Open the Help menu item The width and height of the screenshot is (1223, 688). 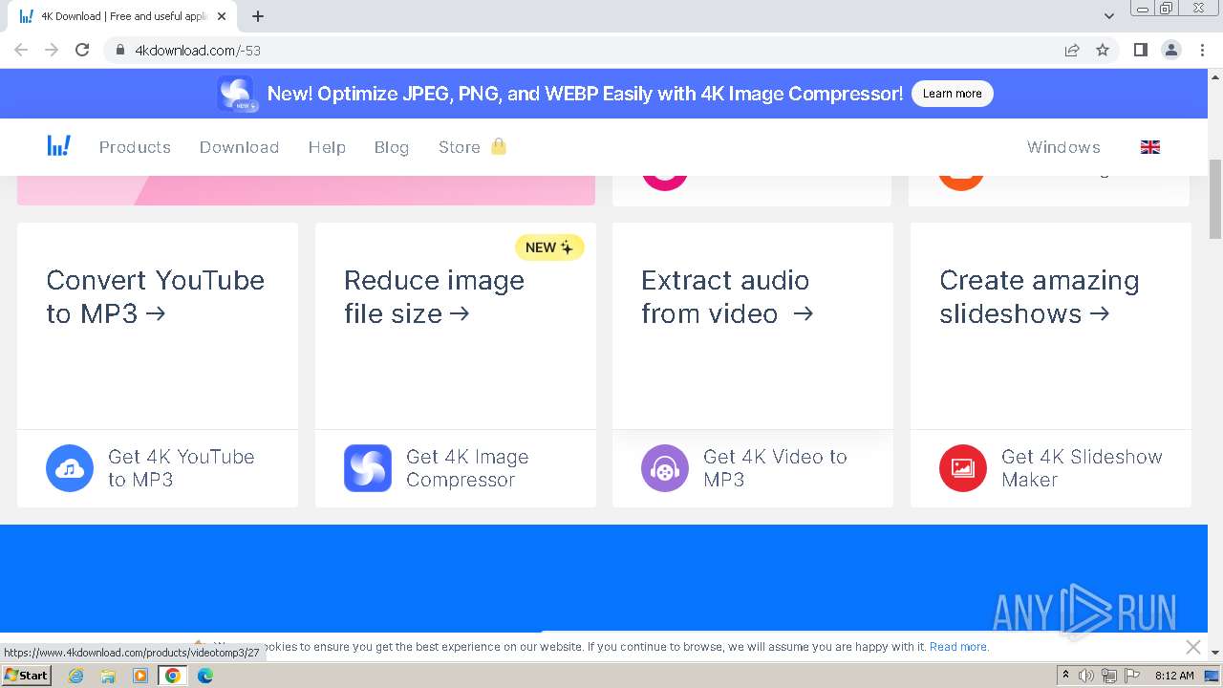pyautogui.click(x=327, y=147)
